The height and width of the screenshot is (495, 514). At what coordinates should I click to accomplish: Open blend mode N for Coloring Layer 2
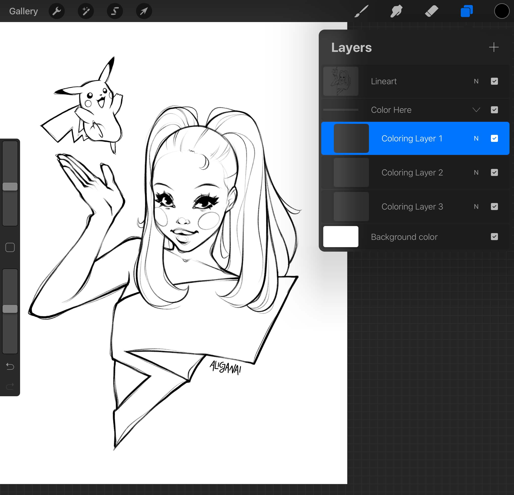point(476,172)
